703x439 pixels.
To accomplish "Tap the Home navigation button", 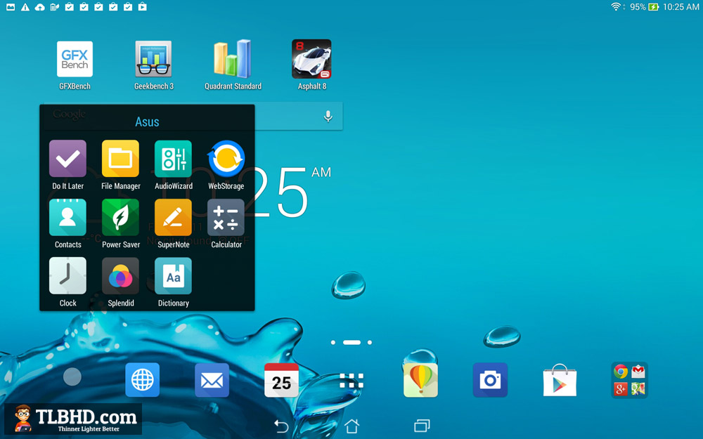I will pos(352,426).
